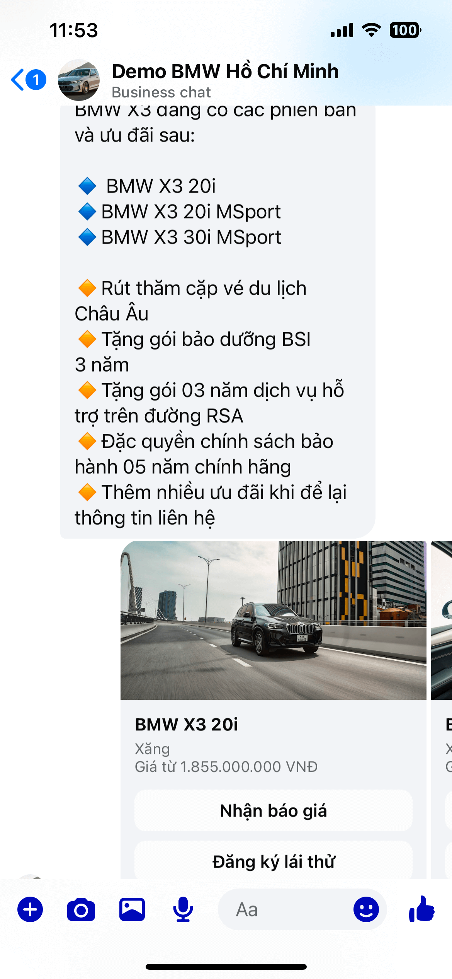This screenshot has height=979, width=452.
Task: Tap the BMW X3 20i card title
Action: [187, 725]
